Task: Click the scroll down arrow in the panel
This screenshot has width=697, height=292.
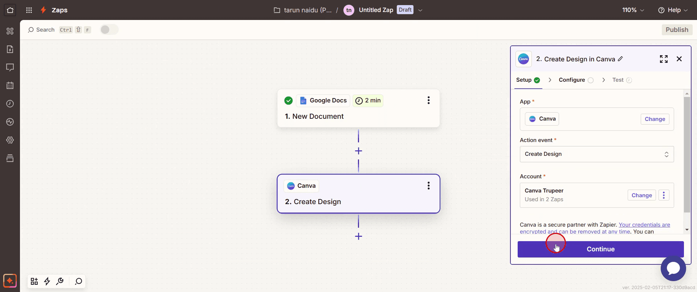Action: click(x=686, y=230)
